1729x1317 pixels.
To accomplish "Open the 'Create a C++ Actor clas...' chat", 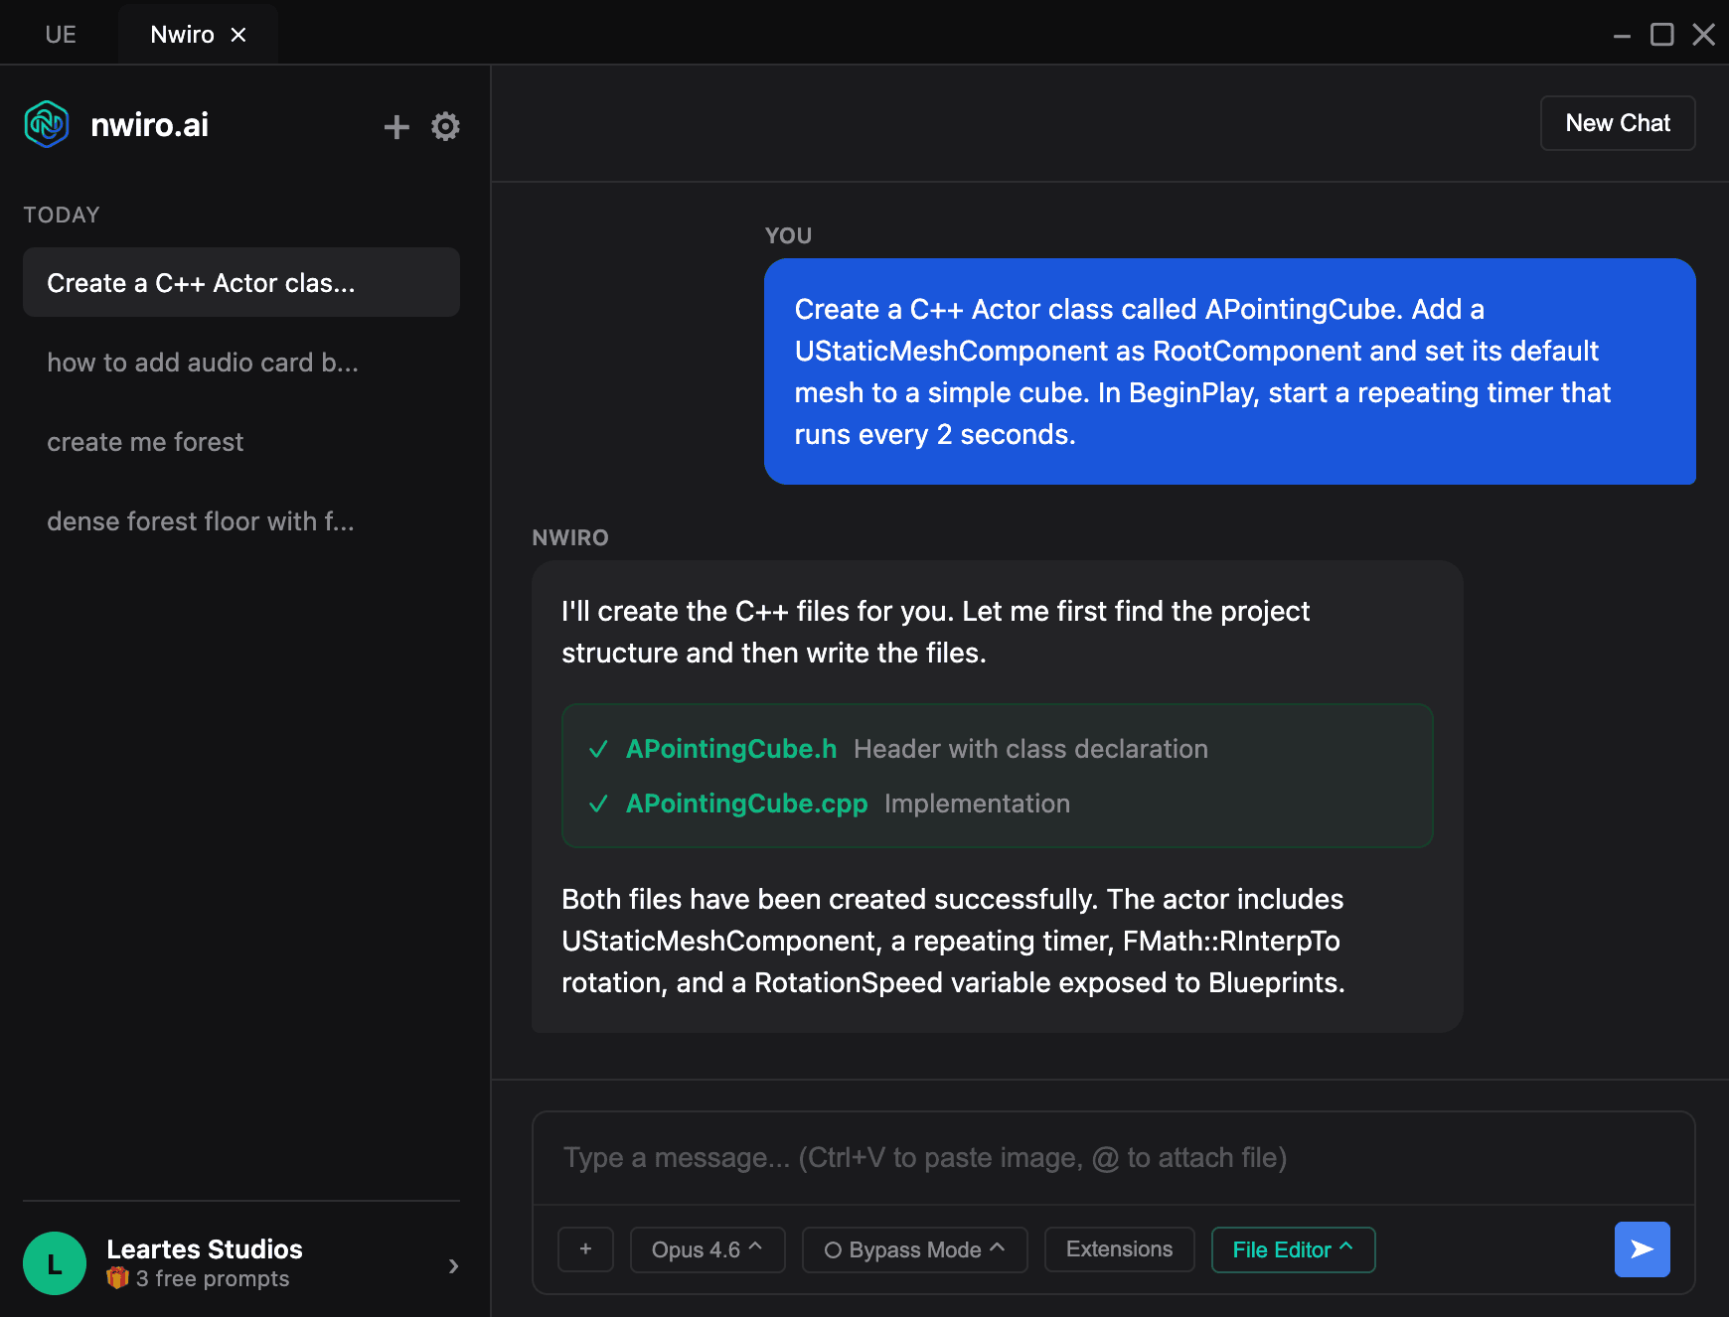I will pos(241,282).
